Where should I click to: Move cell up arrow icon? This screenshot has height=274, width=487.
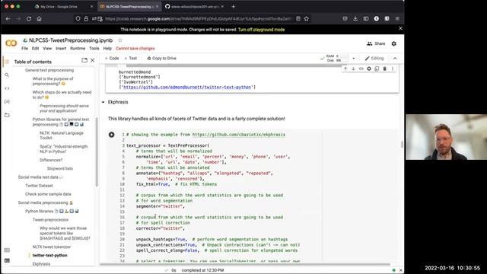[345, 68]
